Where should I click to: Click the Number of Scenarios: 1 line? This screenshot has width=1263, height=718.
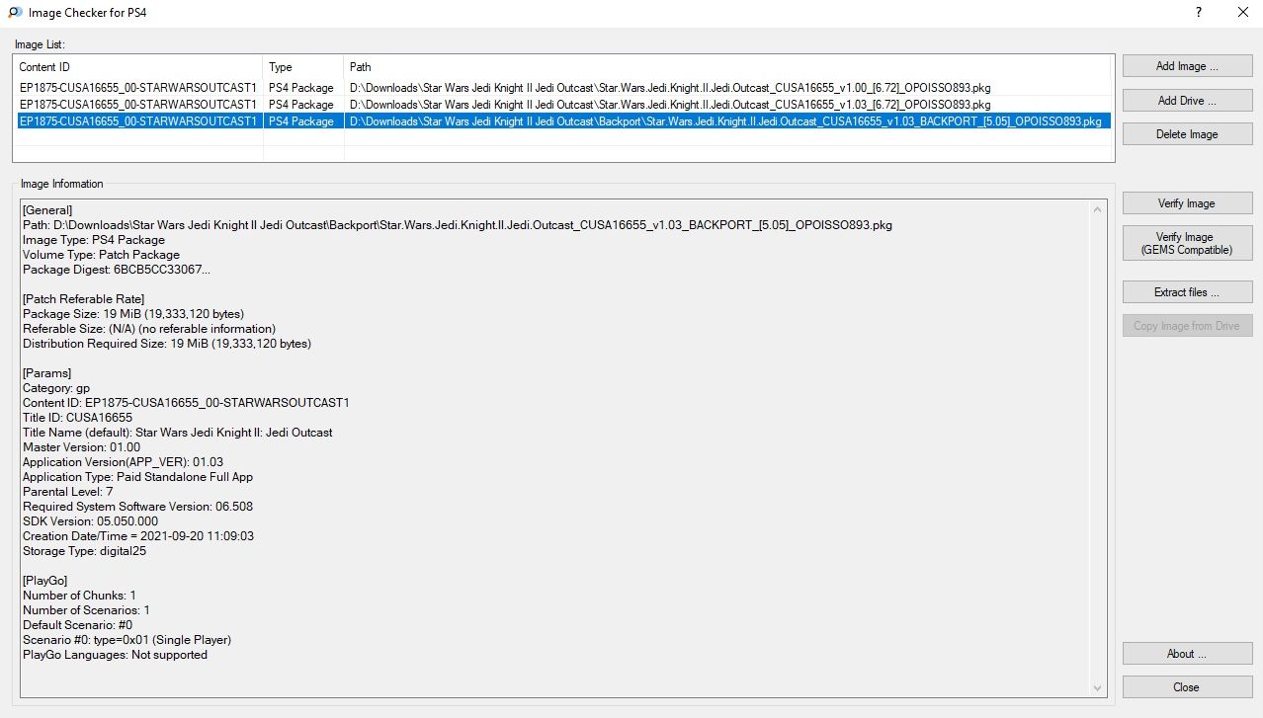86,610
